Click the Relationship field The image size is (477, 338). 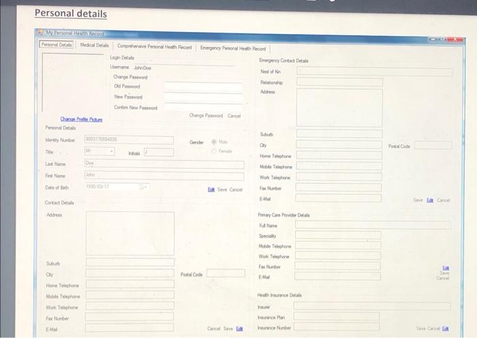(339, 82)
